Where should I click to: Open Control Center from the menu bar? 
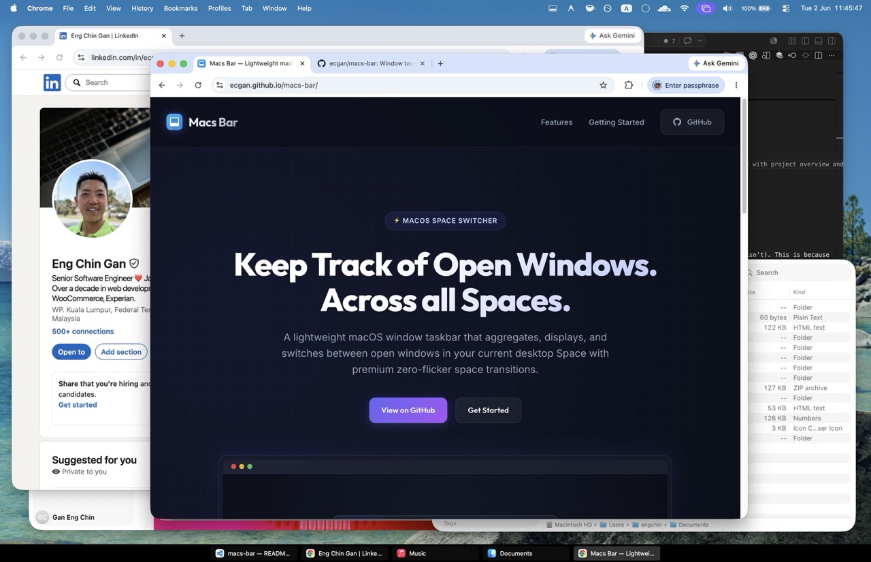[x=786, y=8]
